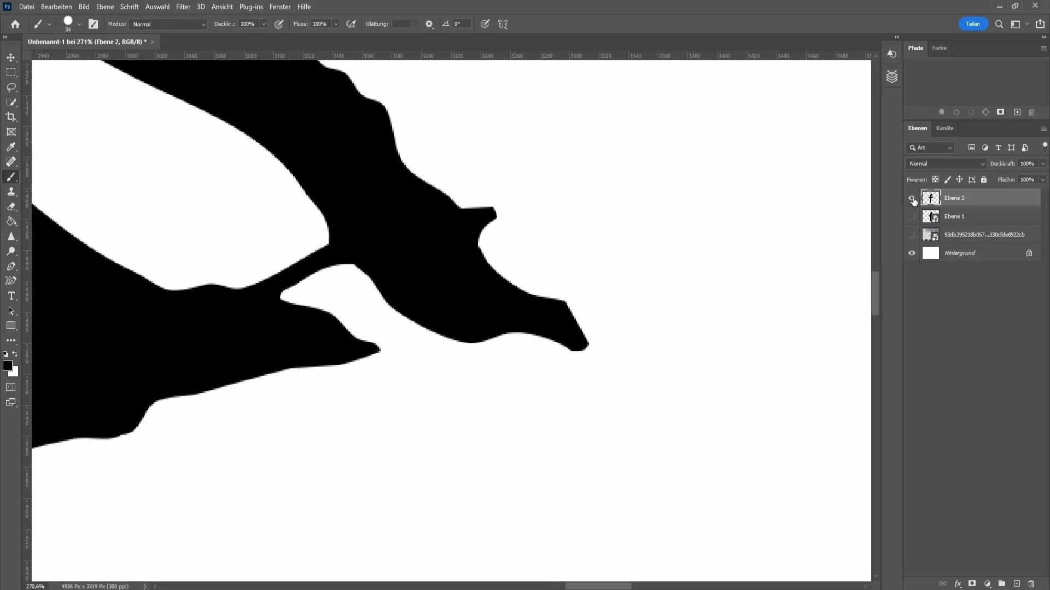Add a layer style with fx
This screenshot has width=1050, height=590.
click(x=958, y=583)
